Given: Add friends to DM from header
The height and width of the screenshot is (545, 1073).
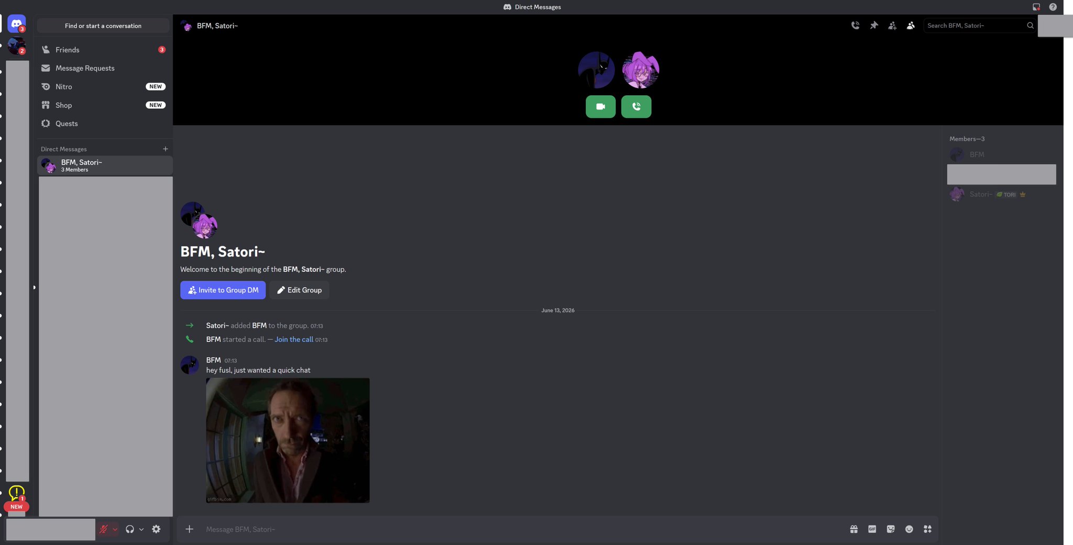Looking at the screenshot, I should coord(892,25).
